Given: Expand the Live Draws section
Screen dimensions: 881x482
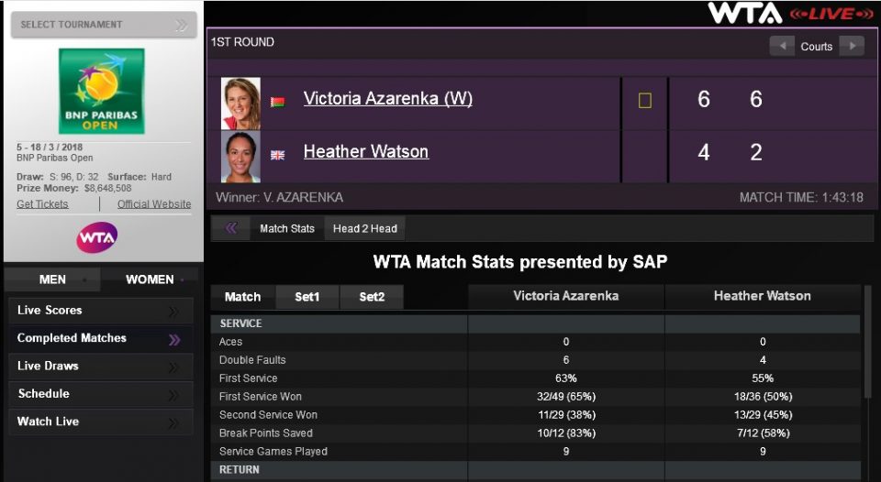Looking at the screenshot, I should [100, 367].
